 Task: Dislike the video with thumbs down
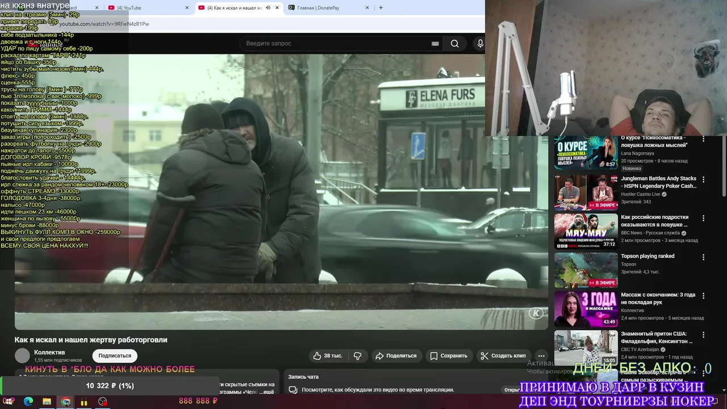click(357, 356)
